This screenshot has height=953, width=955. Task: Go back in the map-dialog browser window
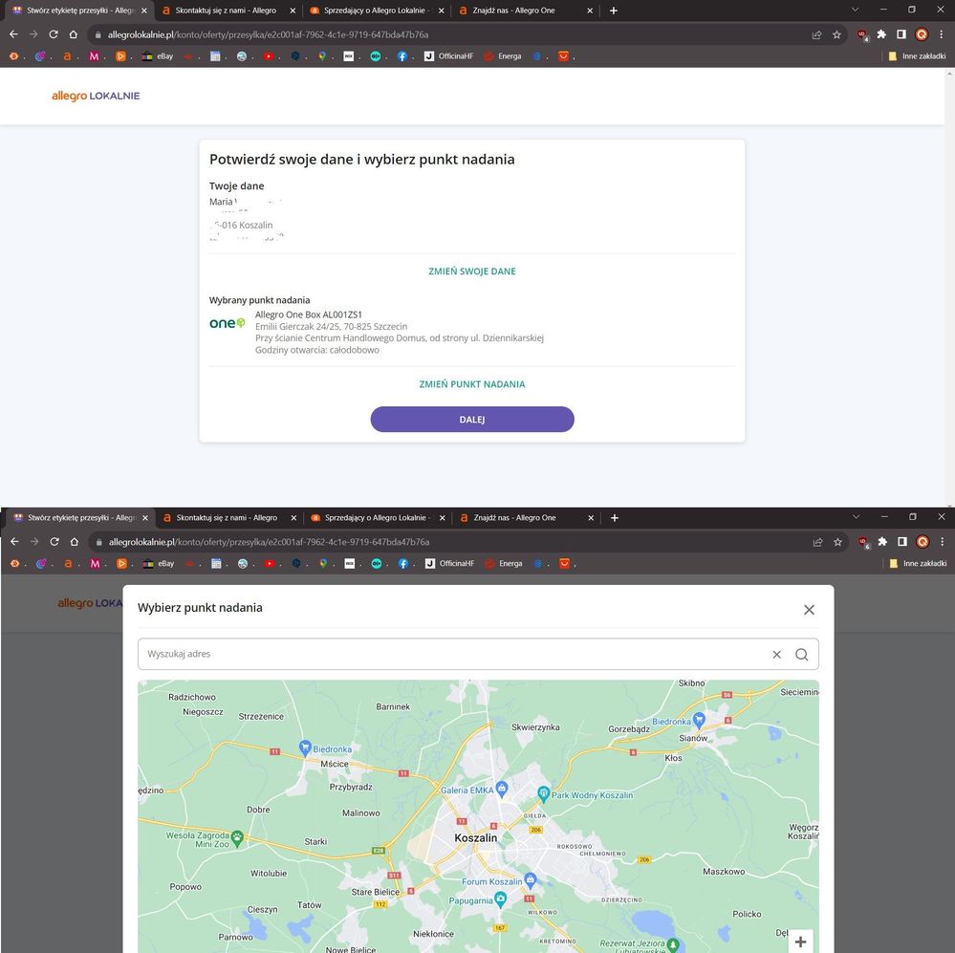click(14, 542)
